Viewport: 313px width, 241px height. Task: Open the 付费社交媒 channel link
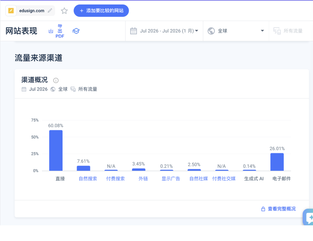pos(224,179)
